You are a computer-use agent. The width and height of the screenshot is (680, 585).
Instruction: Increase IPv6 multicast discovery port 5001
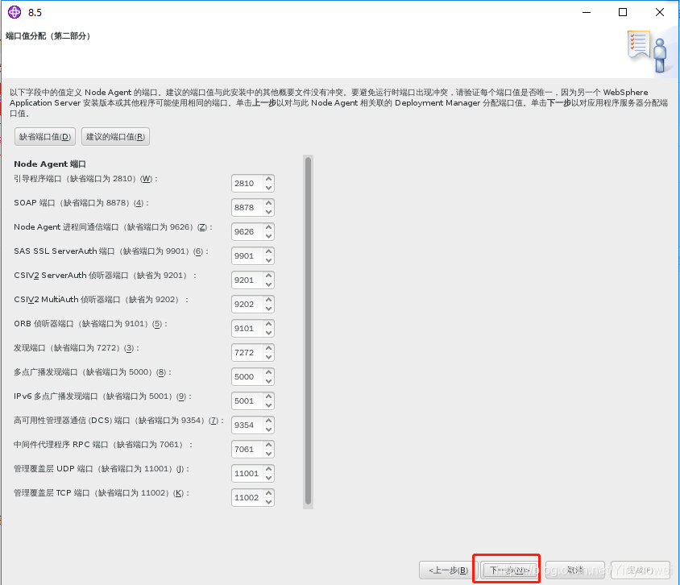coord(269,397)
